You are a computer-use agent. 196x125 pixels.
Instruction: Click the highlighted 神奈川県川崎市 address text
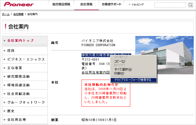96,55
